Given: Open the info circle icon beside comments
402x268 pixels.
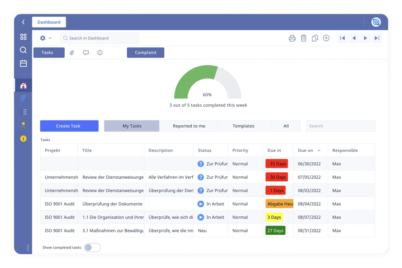Looking at the screenshot, I should [100, 53].
